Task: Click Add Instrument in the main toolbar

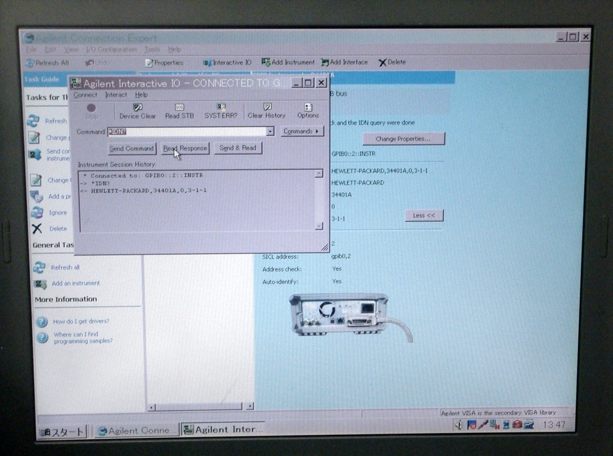Action: point(288,62)
